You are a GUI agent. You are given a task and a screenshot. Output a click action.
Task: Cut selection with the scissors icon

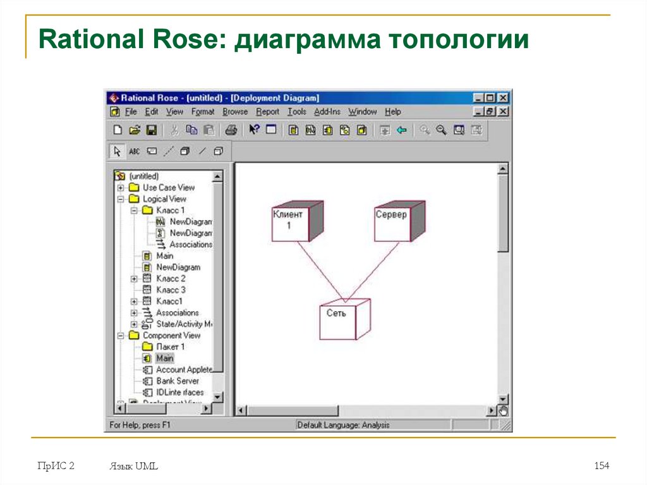pos(174,130)
